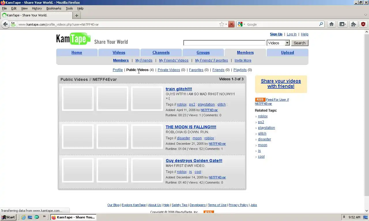Click the KamTape video search field
This screenshot has height=221, width=369.
coord(224,43)
